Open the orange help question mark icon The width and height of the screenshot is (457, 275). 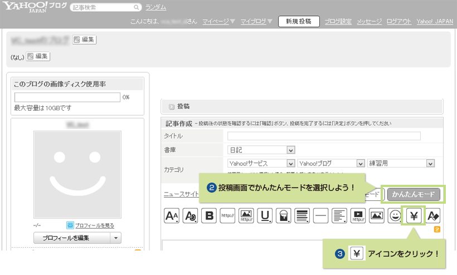(437, 229)
